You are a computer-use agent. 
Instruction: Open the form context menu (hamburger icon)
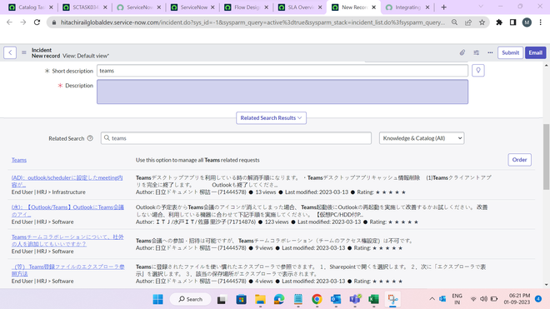pos(24,52)
